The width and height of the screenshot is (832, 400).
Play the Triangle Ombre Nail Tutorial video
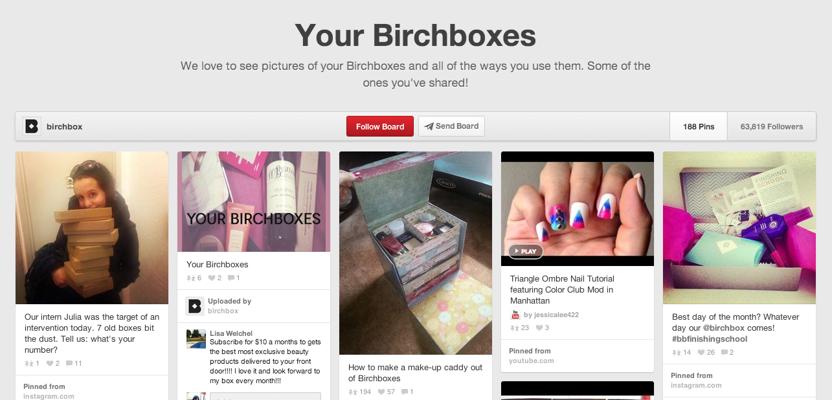click(525, 251)
